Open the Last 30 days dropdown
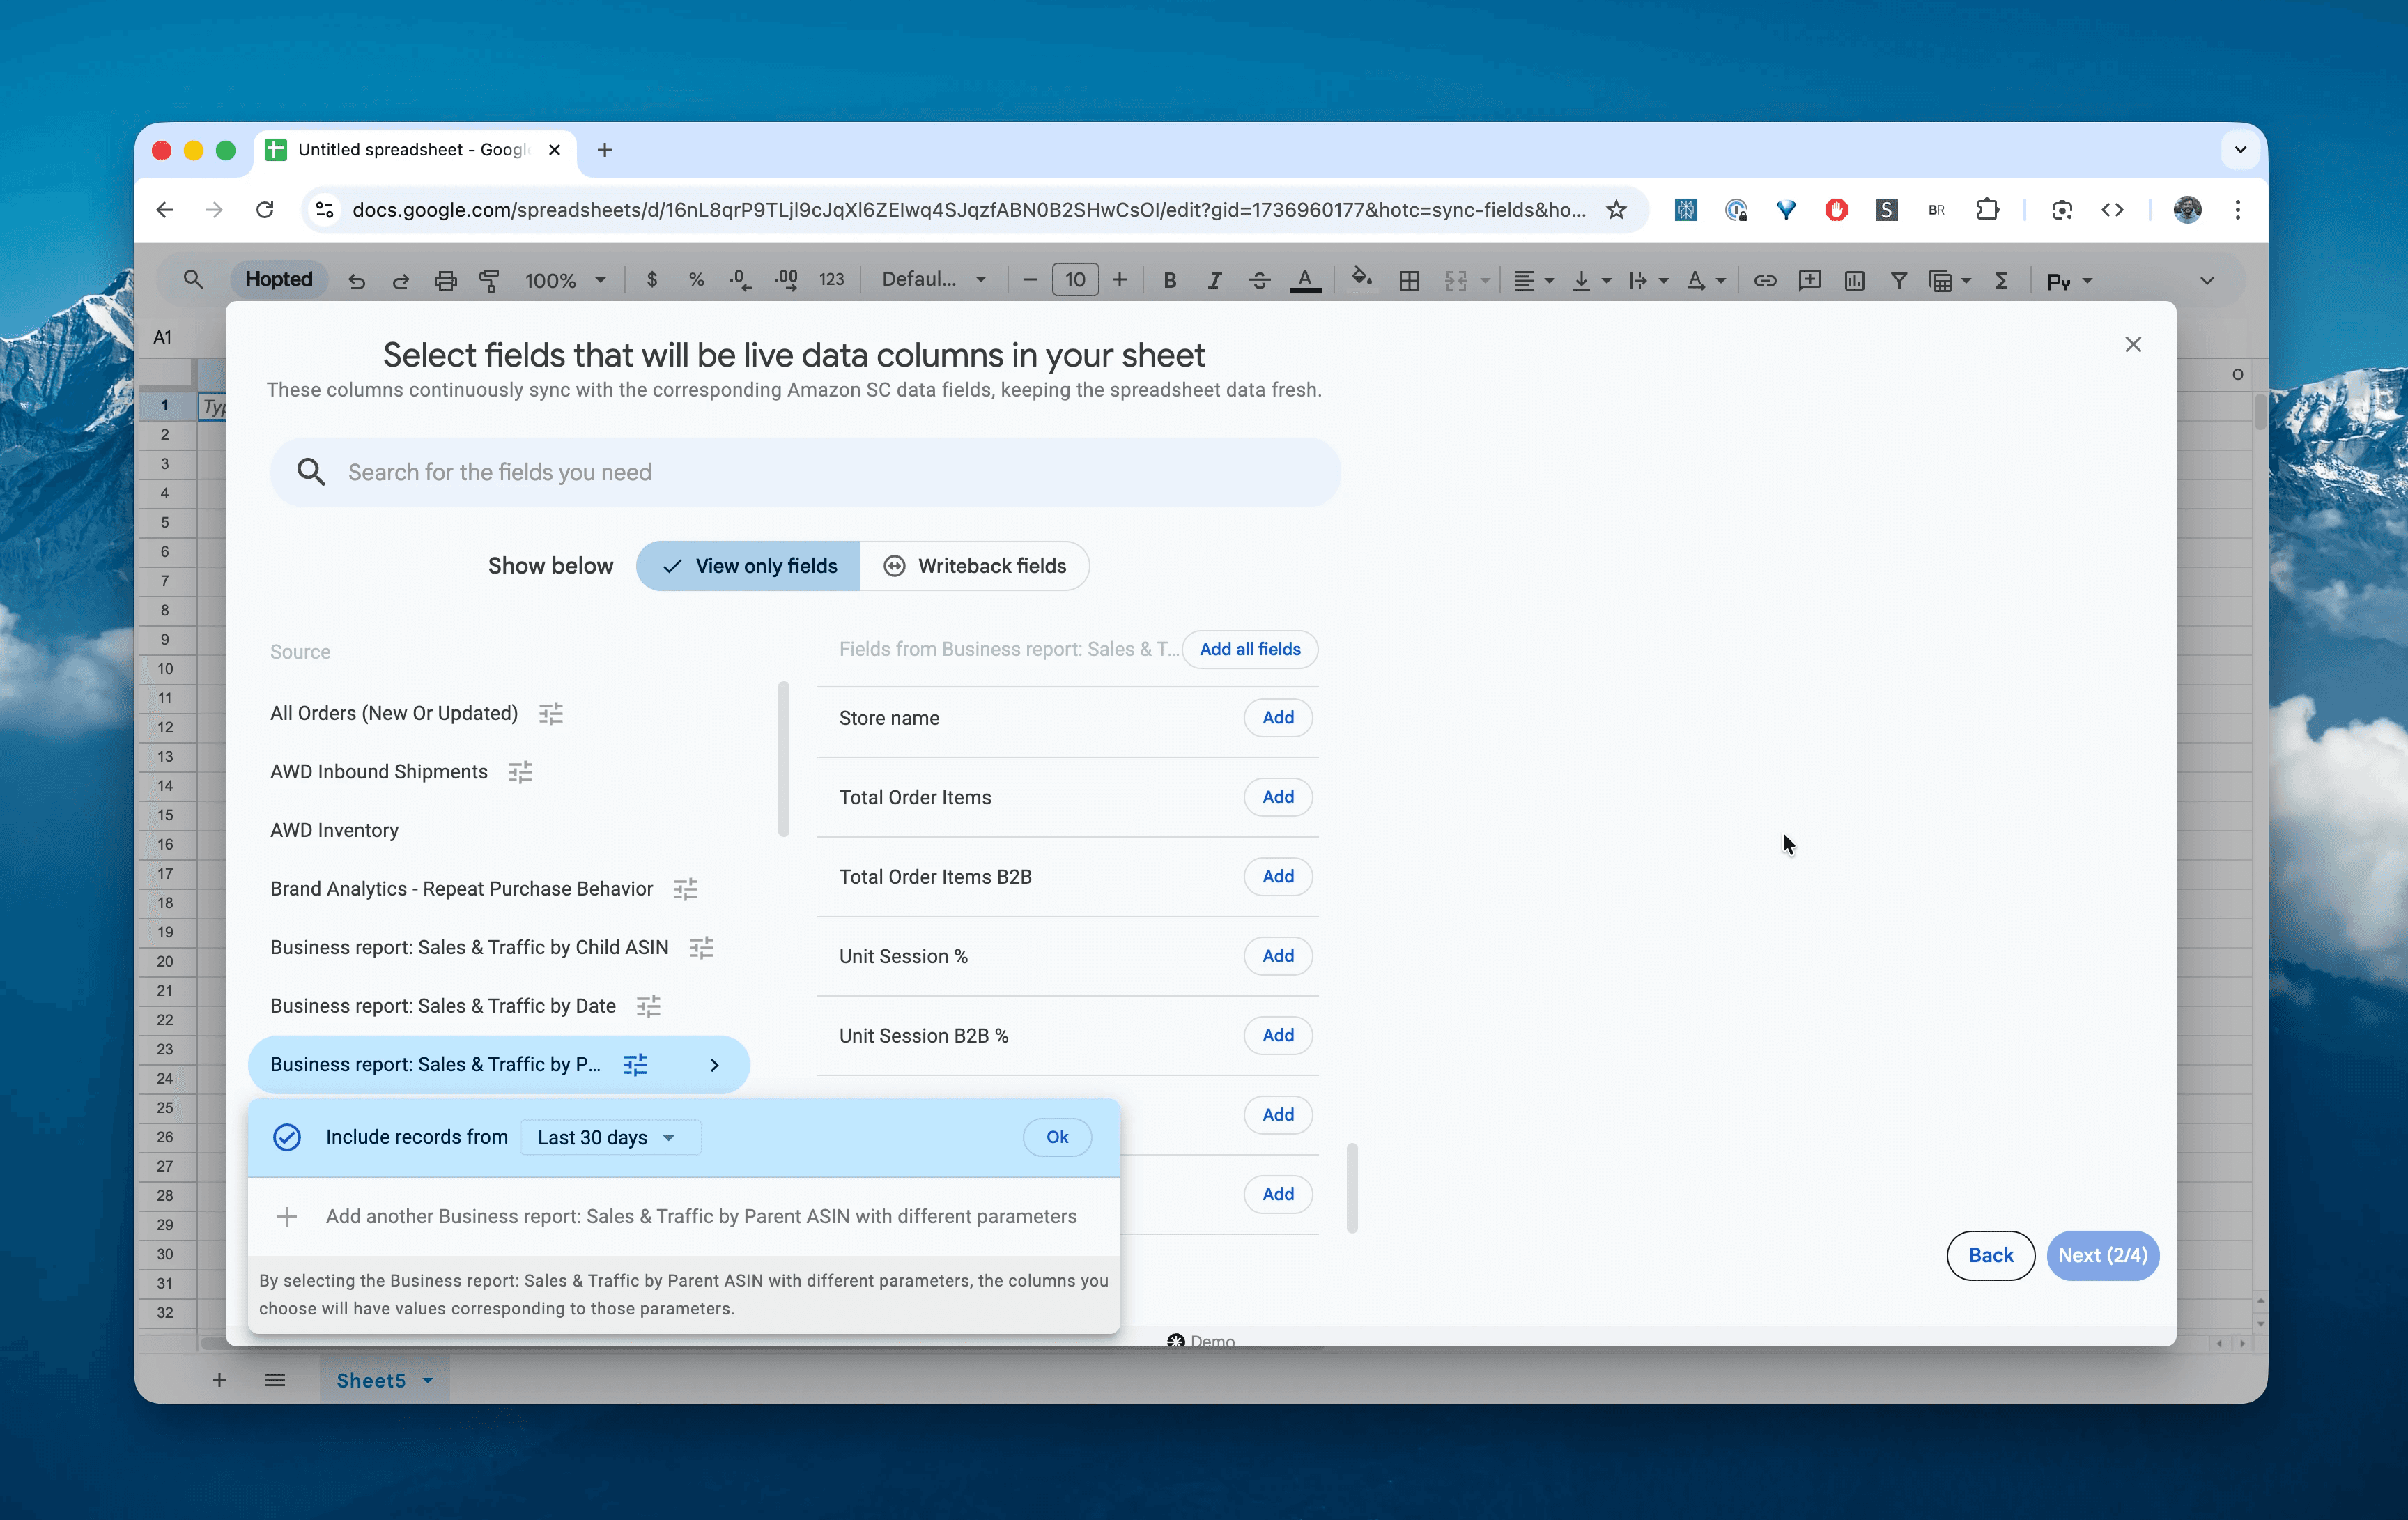This screenshot has width=2408, height=1520. pyautogui.click(x=610, y=1137)
